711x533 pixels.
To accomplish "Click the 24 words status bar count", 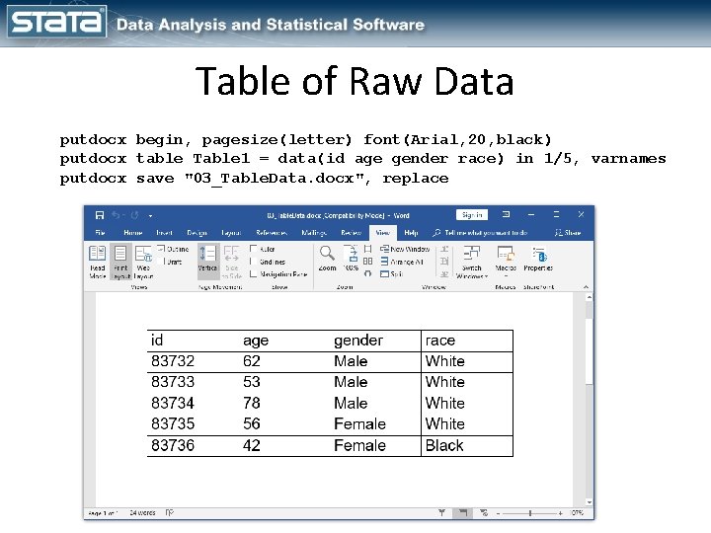I will [142, 512].
